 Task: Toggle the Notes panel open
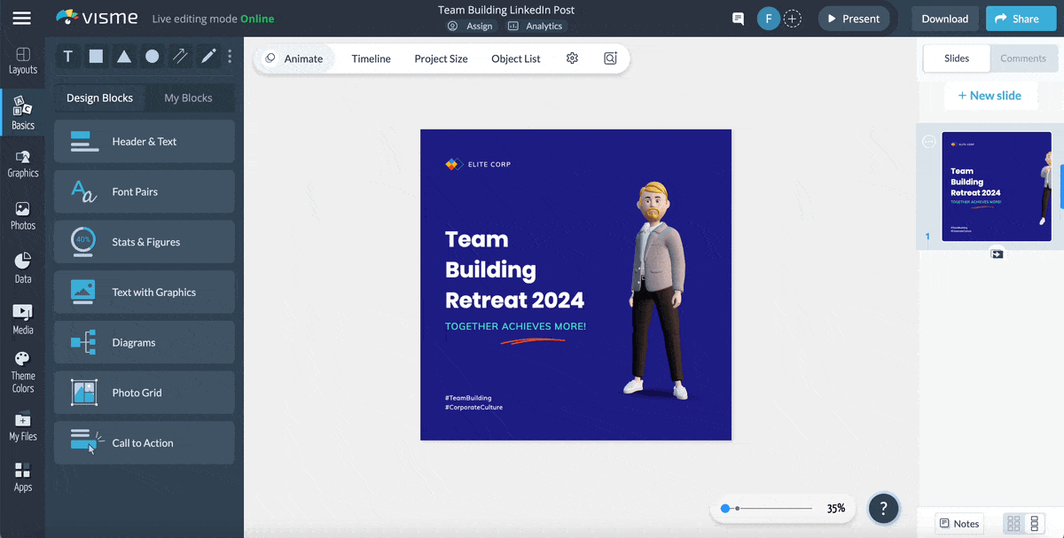[x=958, y=523]
